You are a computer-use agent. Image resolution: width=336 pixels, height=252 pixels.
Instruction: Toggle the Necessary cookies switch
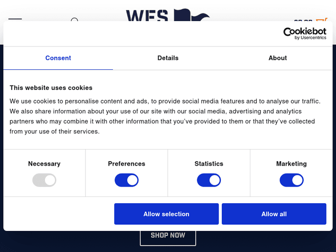[x=44, y=180]
